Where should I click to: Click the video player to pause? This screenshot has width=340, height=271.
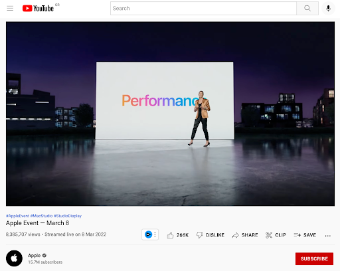coord(170,114)
